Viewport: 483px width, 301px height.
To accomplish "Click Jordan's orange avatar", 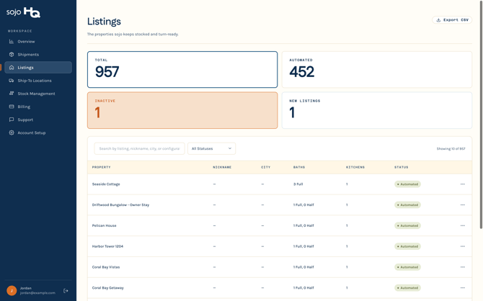I will [12, 290].
